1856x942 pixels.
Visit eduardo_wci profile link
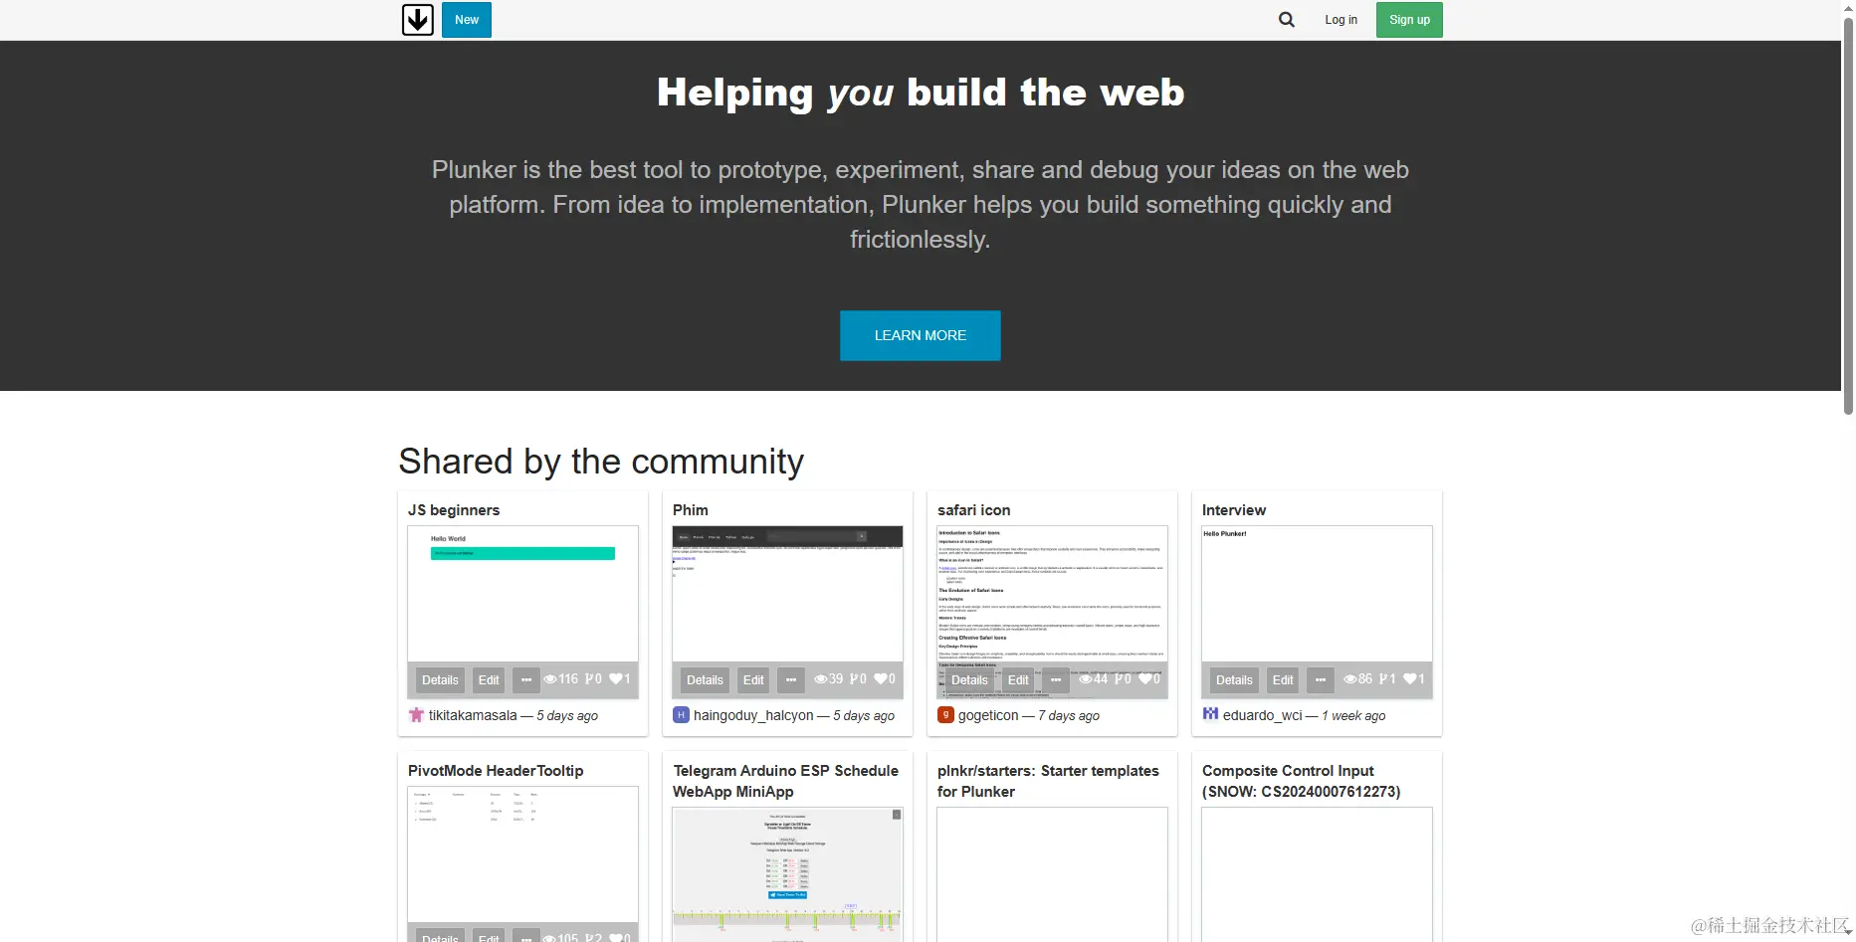pyautogui.click(x=1262, y=715)
